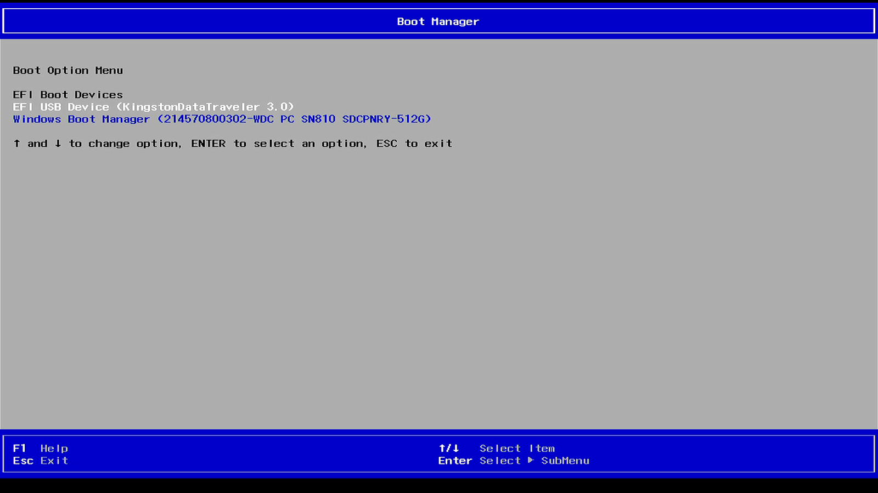878x493 pixels.
Task: Choose Windows Boot Manager WDC PC SN810 entry
Action: (x=222, y=119)
